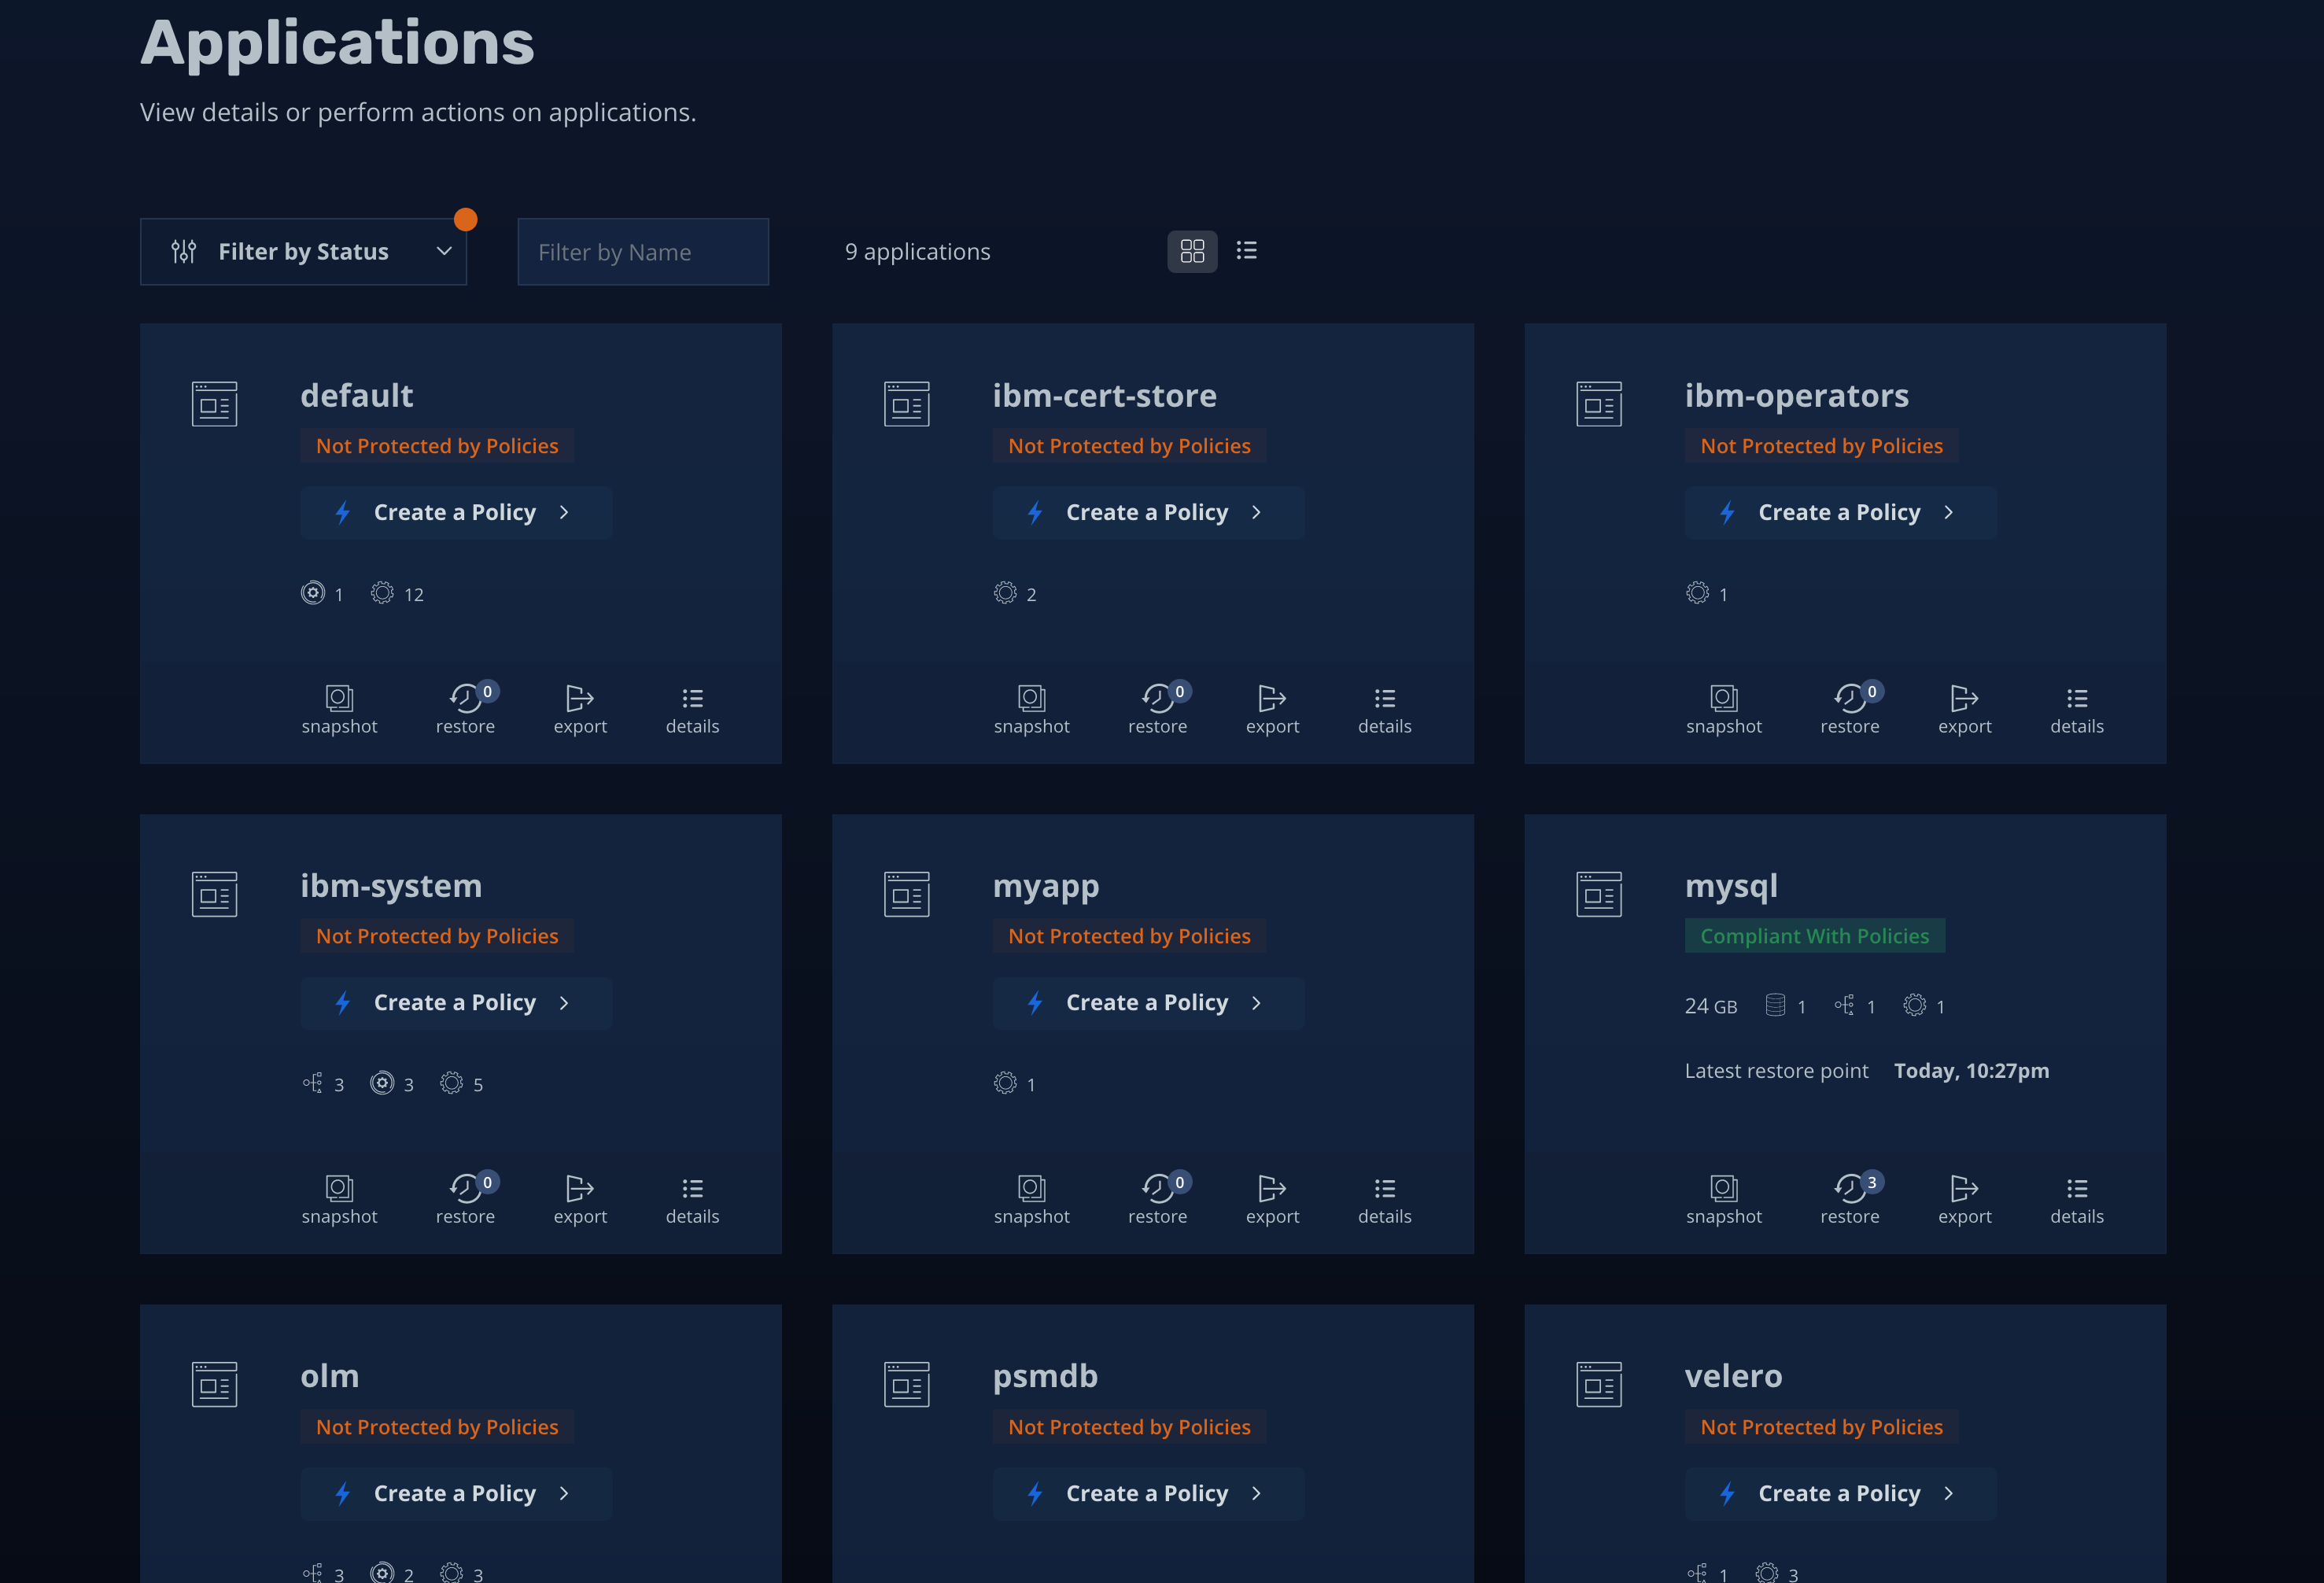This screenshot has width=2324, height=1583.
Task: Switch to list view layout
Action: 1246,251
